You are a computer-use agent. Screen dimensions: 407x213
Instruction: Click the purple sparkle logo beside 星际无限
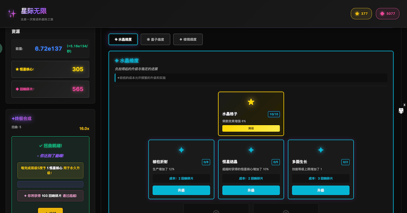point(12,14)
